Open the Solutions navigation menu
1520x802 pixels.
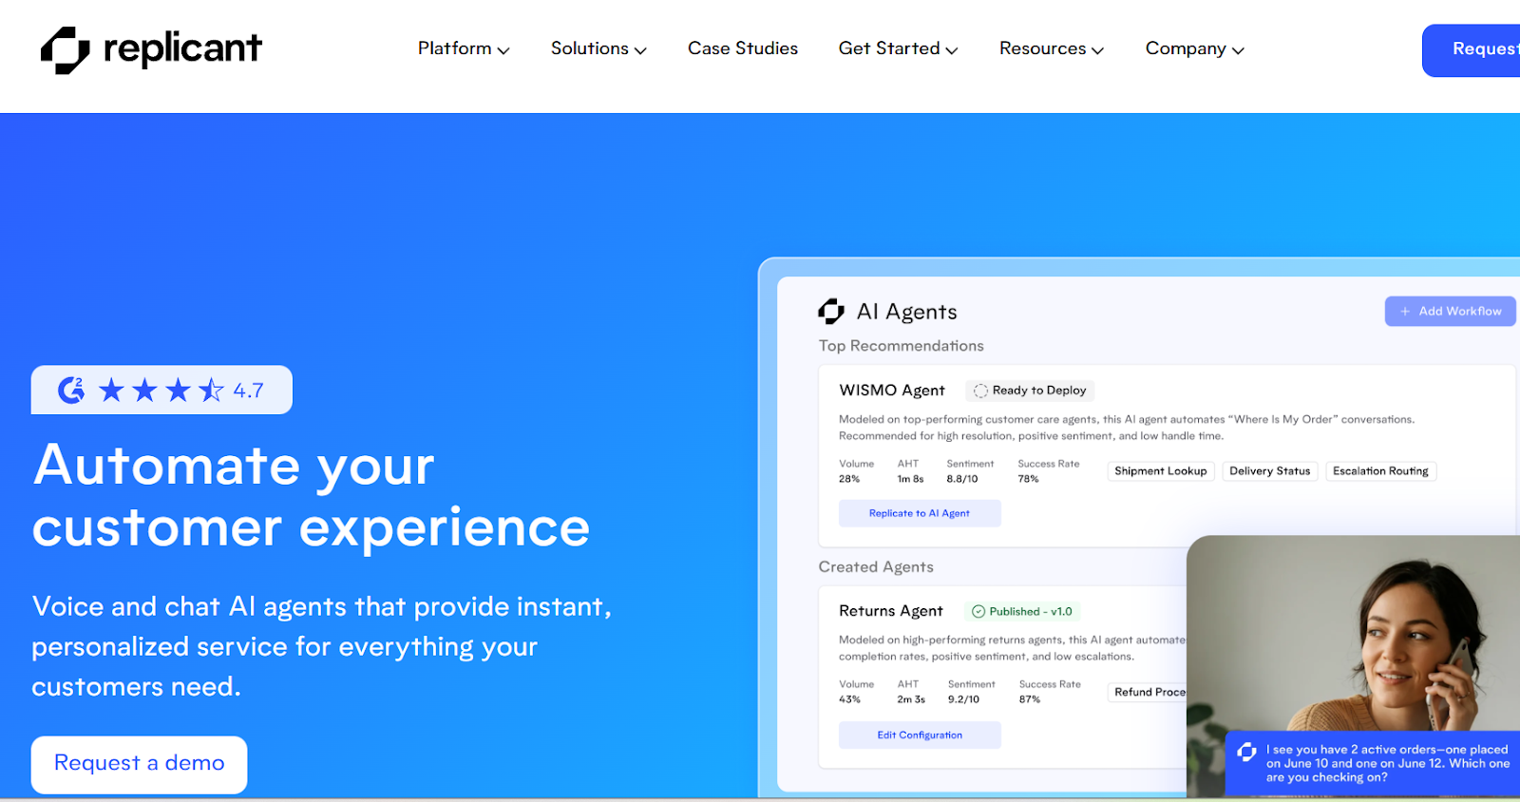point(598,48)
